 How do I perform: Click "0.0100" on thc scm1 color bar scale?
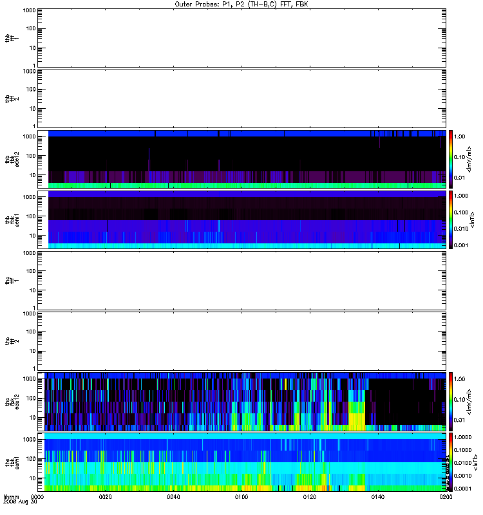point(462,463)
